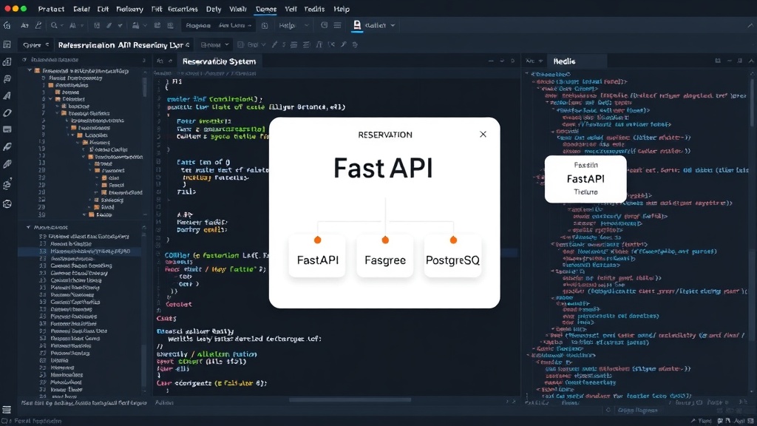The height and width of the screenshot is (426, 757).
Task: Click the card rectangle icon in left sidebar
Action: coord(7,129)
